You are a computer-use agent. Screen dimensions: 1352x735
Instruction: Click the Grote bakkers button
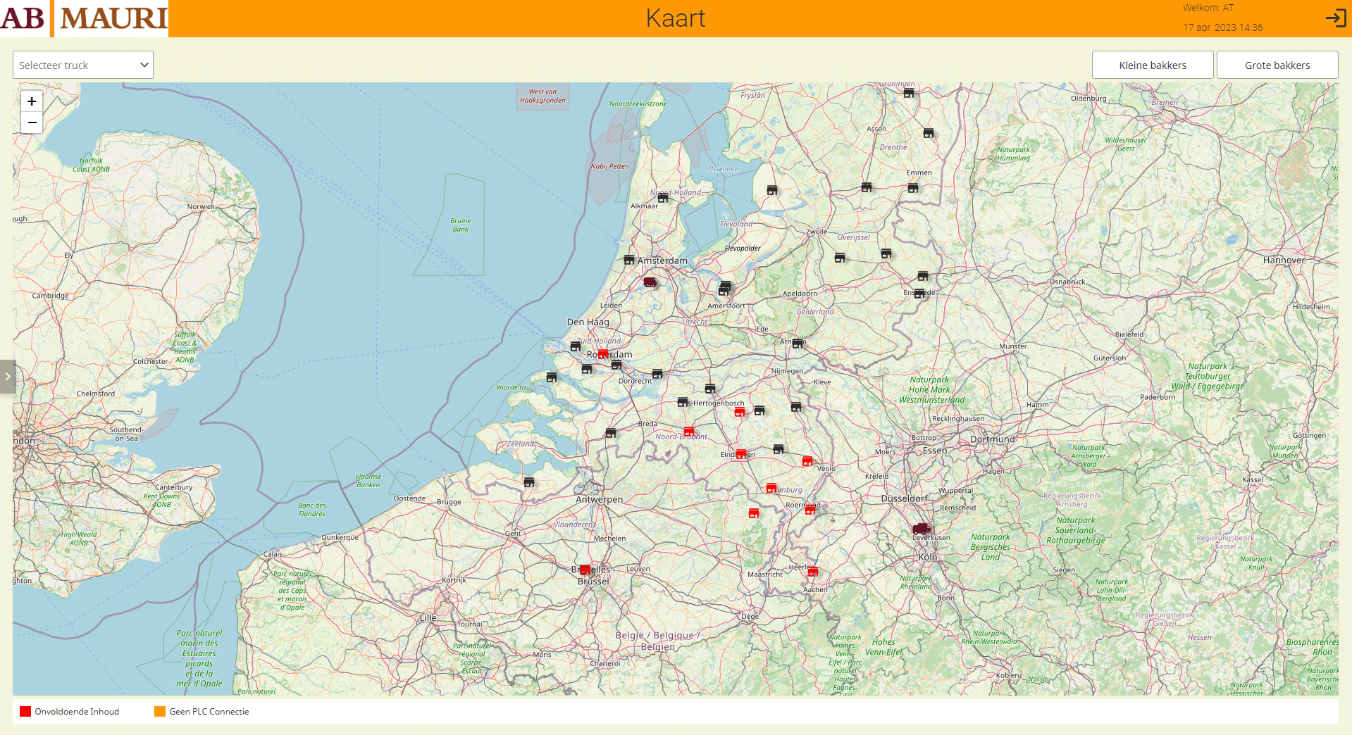[1277, 65]
